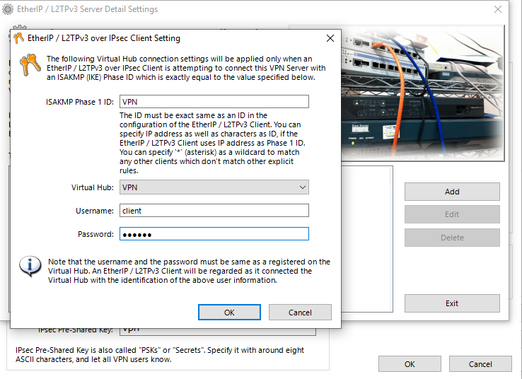Click the info speech-bubble icon
Image resolution: width=522 pixels, height=379 pixels.
(30, 266)
